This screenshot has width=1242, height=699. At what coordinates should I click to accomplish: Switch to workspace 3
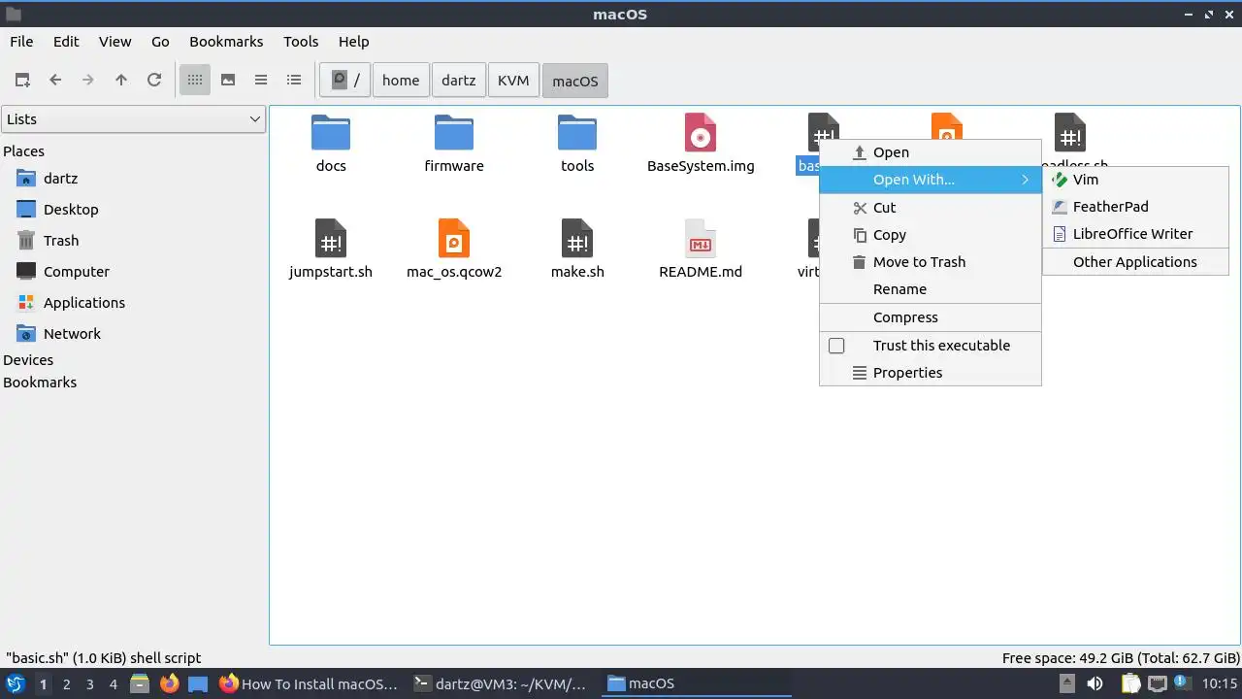click(x=89, y=684)
